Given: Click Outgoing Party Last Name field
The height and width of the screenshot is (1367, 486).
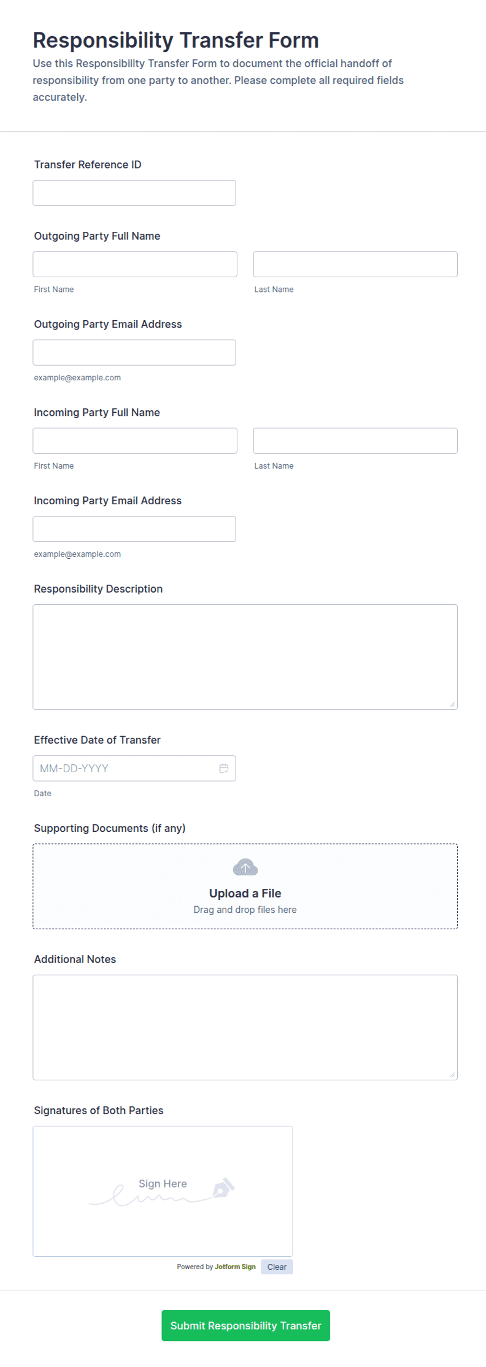Looking at the screenshot, I should pyautogui.click(x=355, y=264).
